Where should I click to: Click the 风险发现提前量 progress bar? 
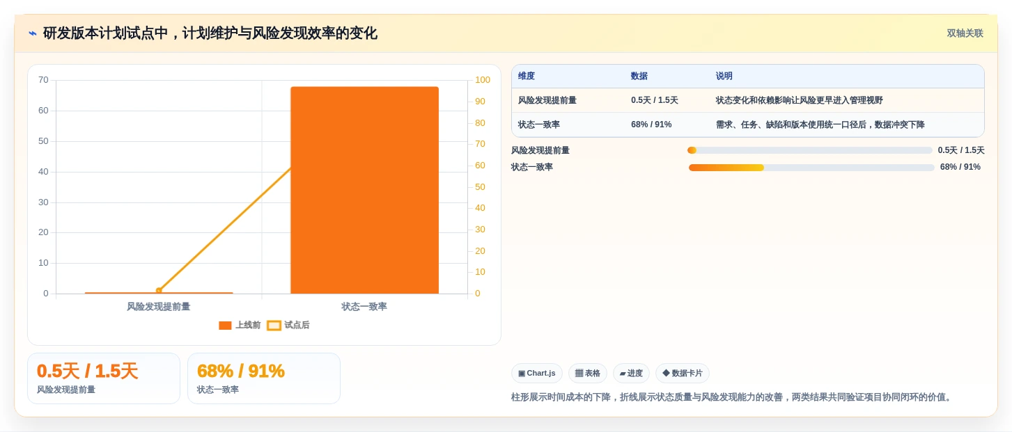[x=809, y=150]
